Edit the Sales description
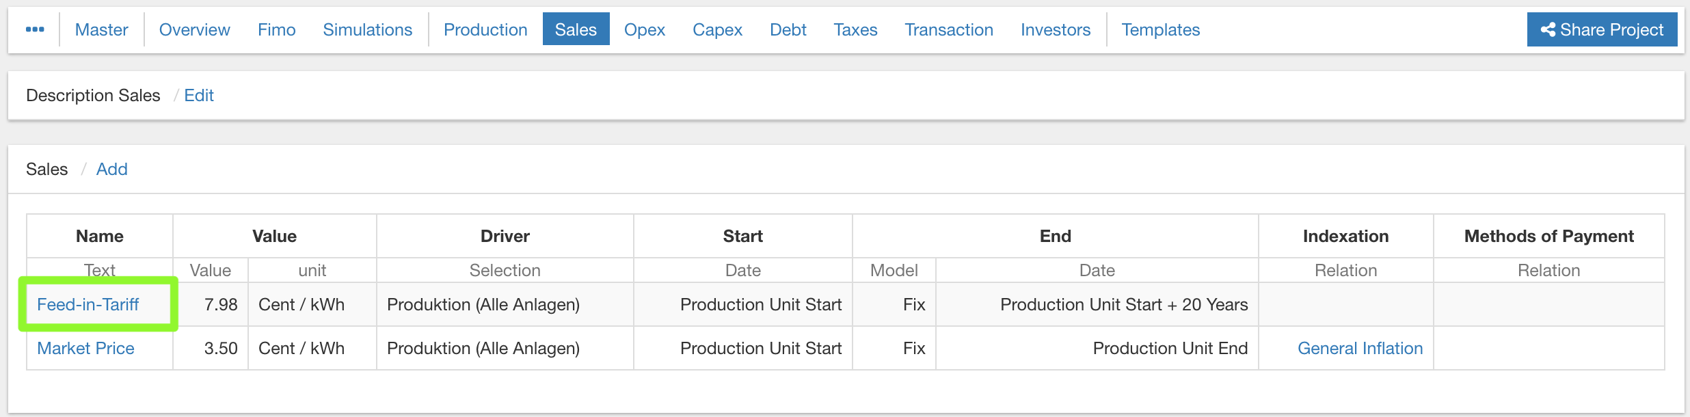Image resolution: width=1690 pixels, height=417 pixels. 198,95
